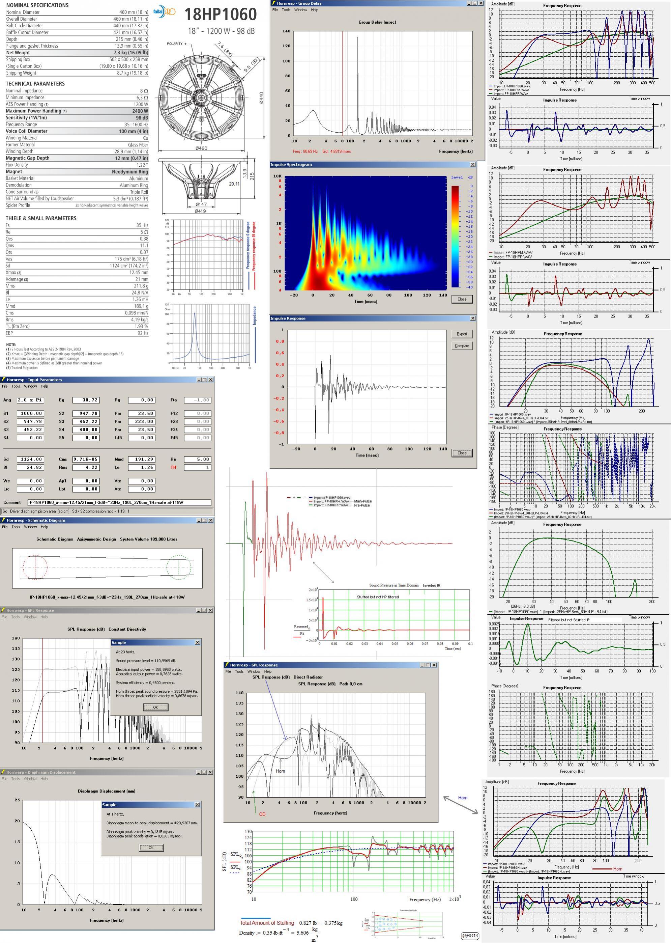This screenshot has width=671, height=943.
Task: Open the Tools menu in the Path 0,0 cm SPL Response window
Action: coord(239,672)
